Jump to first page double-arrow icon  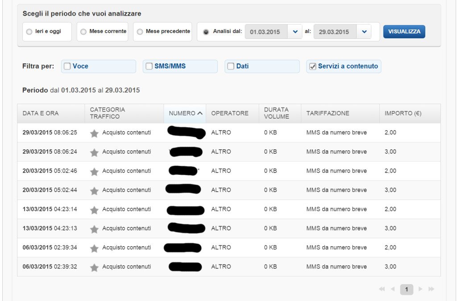click(x=382, y=289)
